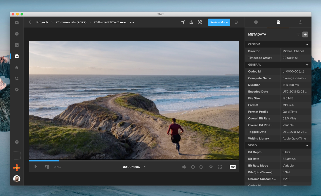The image size is (321, 196).
Task: Click the Bit Rate Mode value Variable
Action: (x=288, y=166)
